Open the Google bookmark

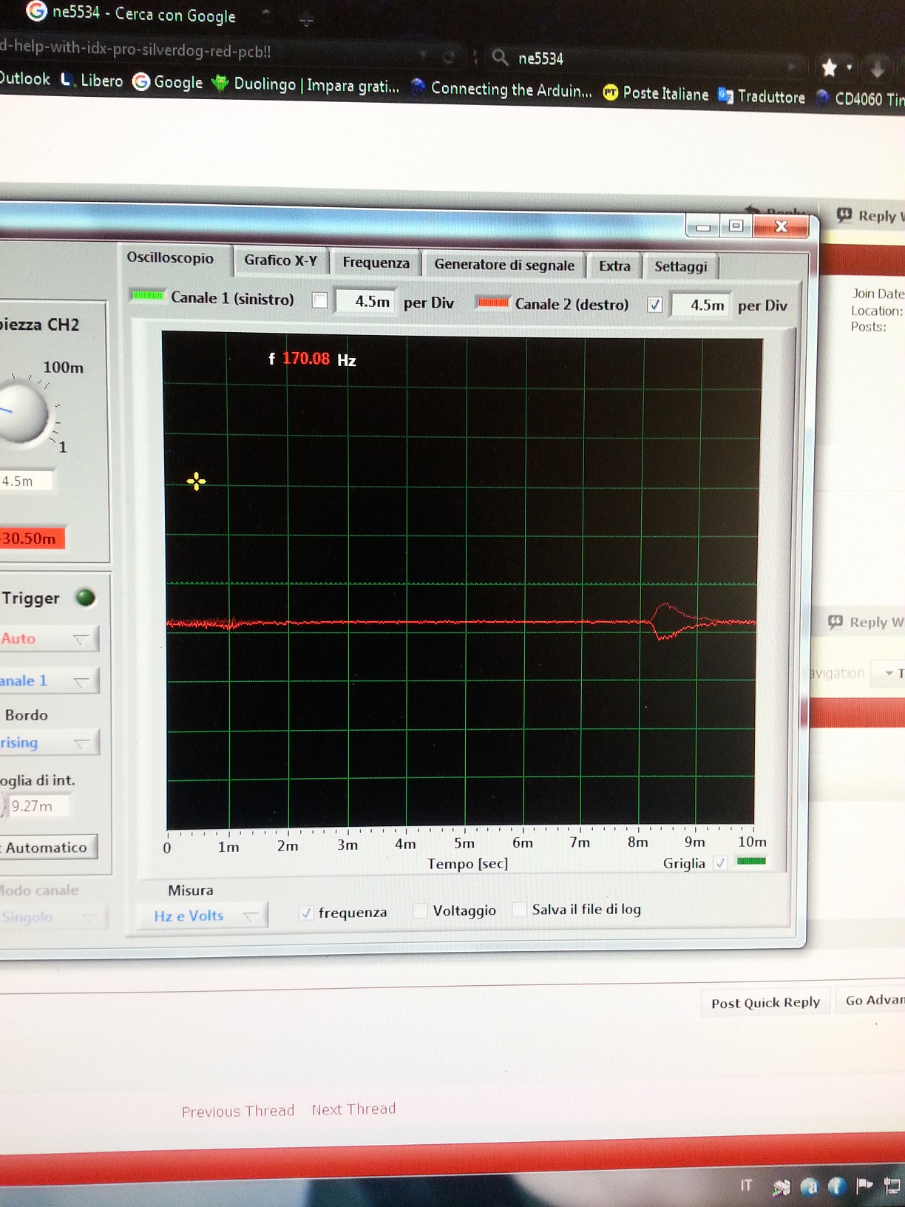tap(168, 81)
